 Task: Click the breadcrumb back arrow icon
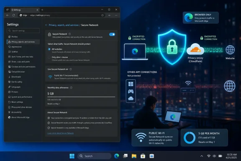[x=46, y=25]
